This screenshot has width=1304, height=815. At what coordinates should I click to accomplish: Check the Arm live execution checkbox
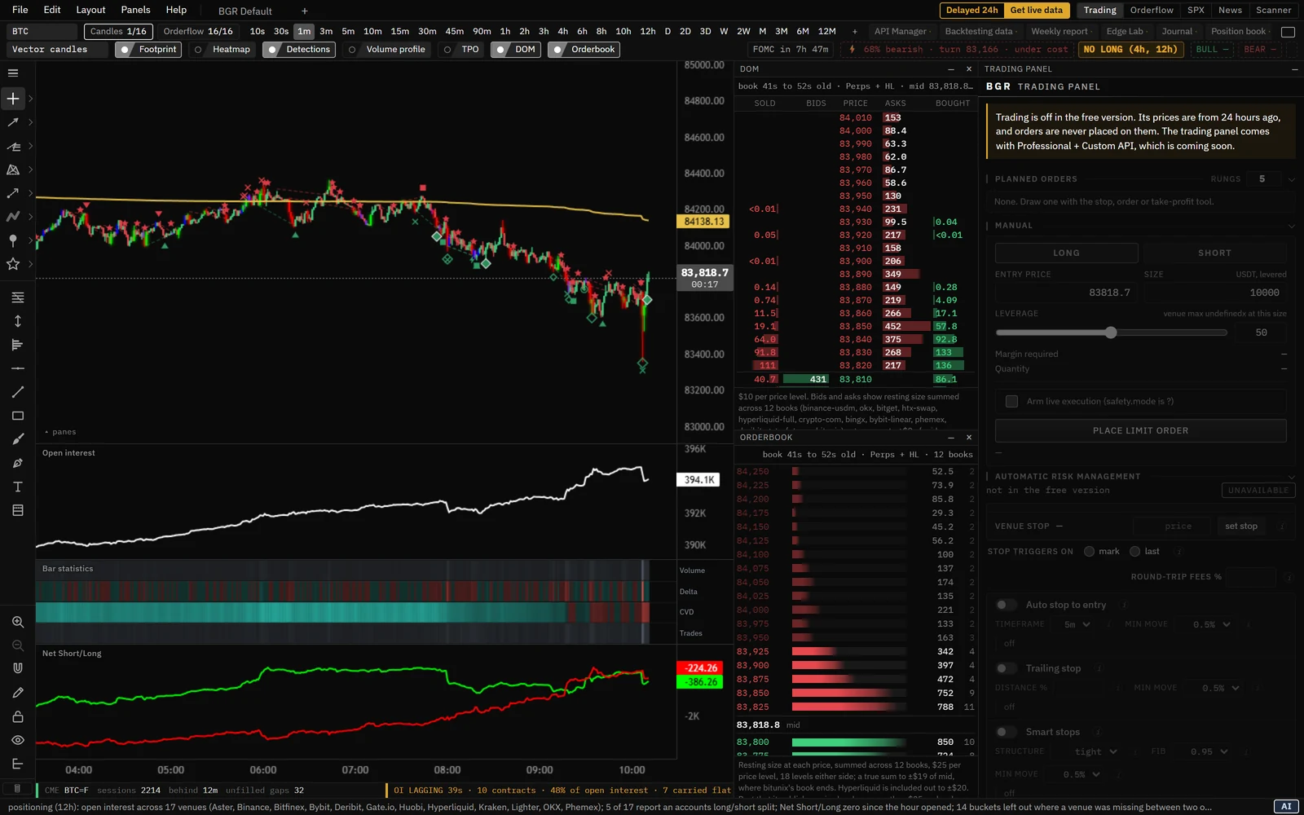click(x=1011, y=401)
